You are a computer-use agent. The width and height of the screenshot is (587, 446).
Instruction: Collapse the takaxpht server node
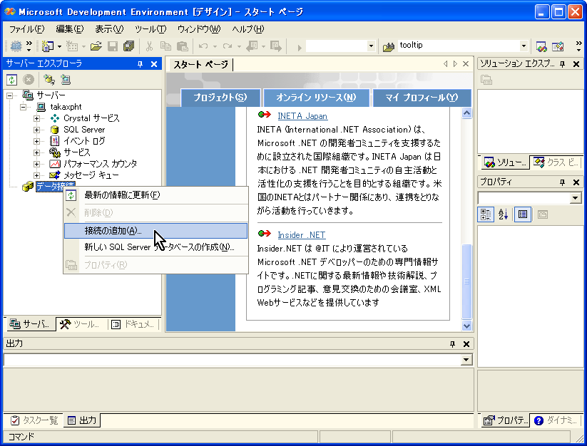[x=24, y=107]
